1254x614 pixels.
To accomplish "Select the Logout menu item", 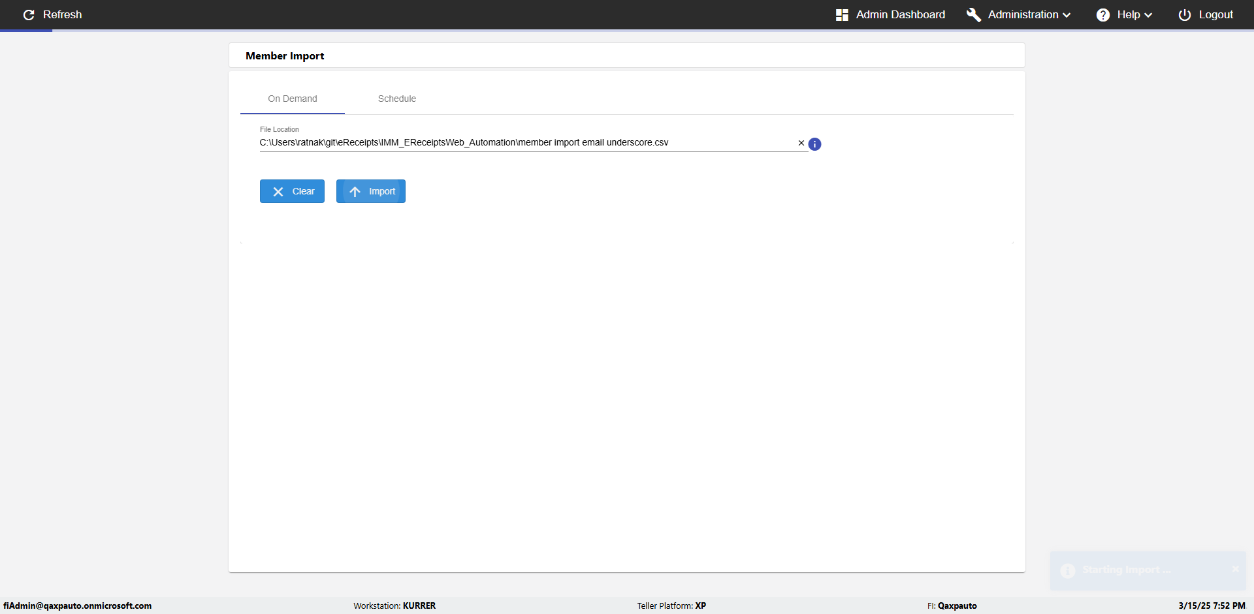I will point(1206,14).
